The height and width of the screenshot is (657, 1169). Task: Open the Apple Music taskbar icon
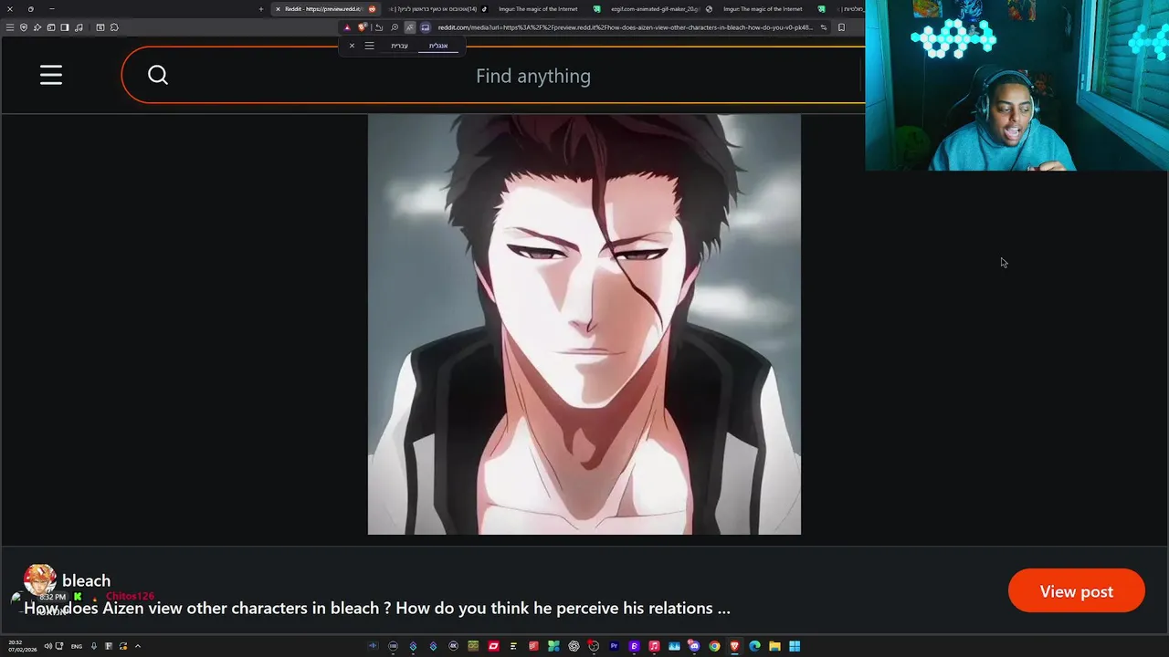(x=654, y=646)
